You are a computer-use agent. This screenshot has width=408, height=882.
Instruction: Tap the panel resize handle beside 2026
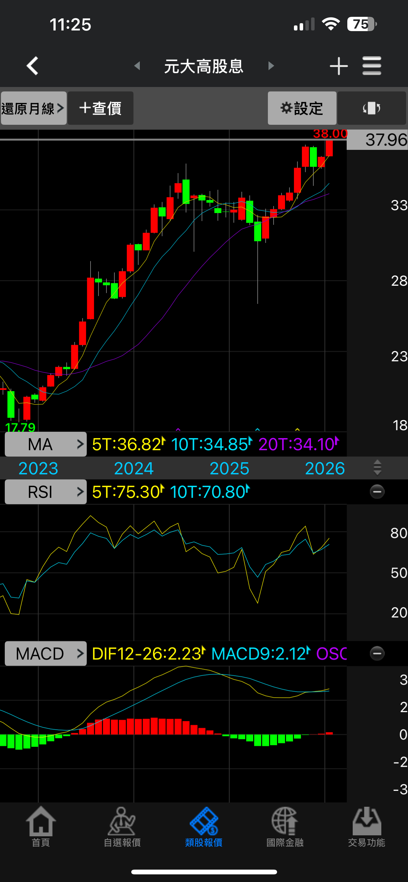(377, 468)
